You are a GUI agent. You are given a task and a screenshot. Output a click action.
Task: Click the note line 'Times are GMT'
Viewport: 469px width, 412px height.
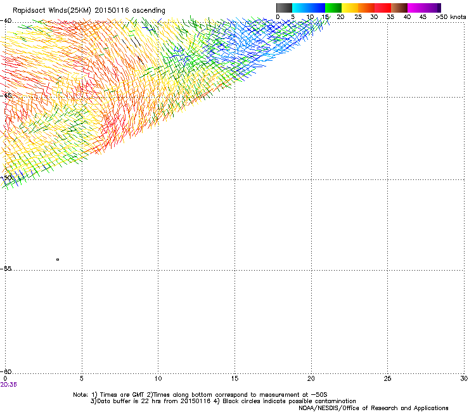[x=122, y=395]
